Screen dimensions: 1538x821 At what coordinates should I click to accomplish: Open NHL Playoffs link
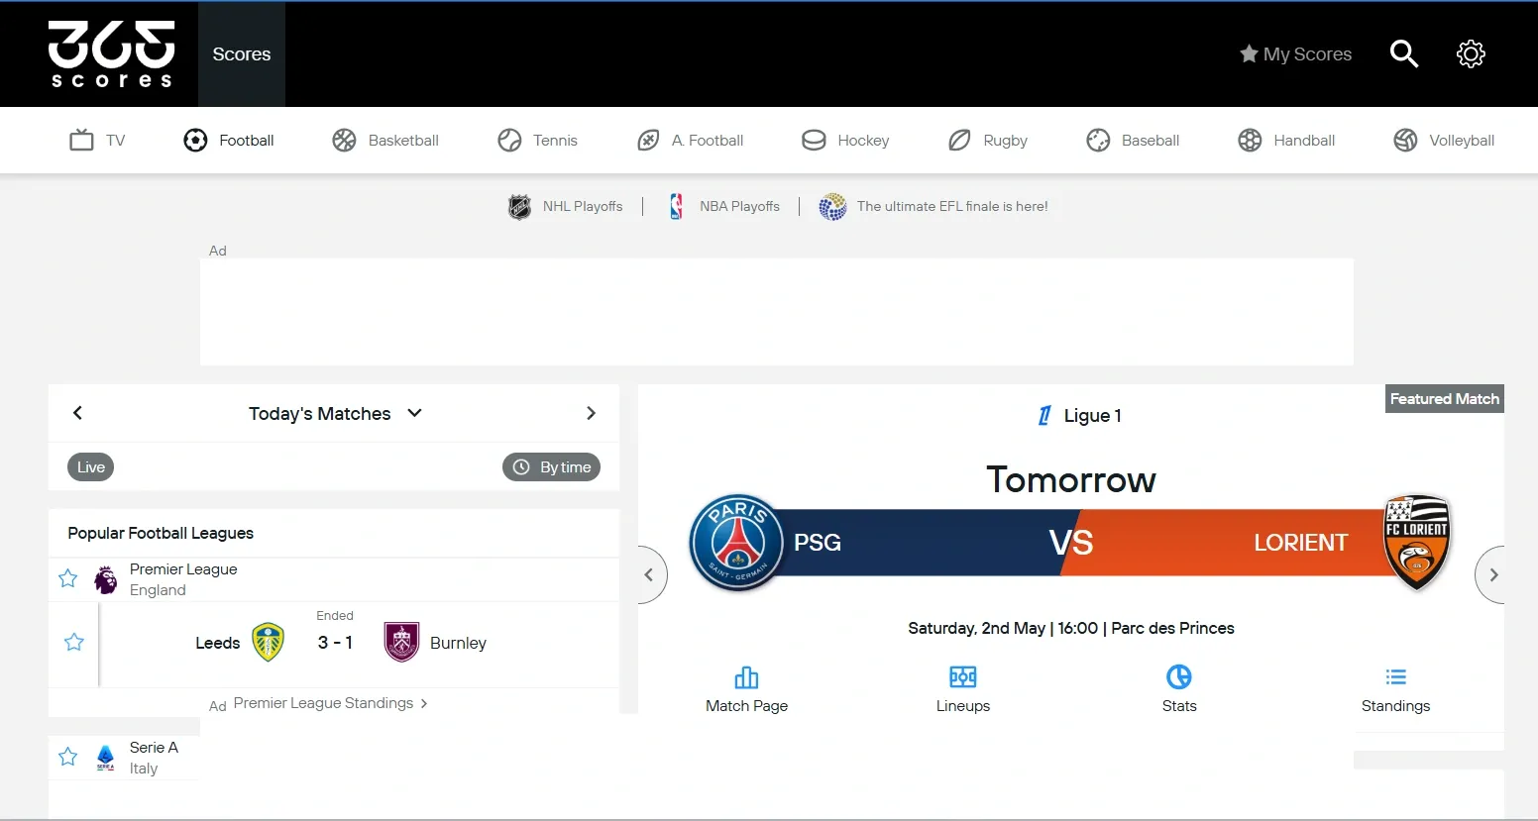coord(566,206)
